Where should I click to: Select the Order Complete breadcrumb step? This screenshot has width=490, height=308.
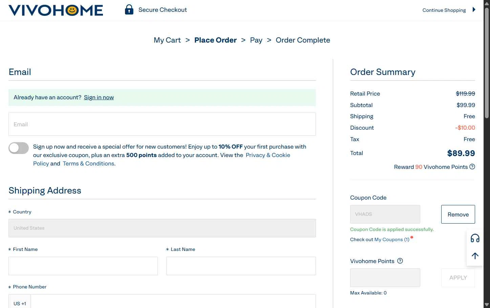coord(303,40)
